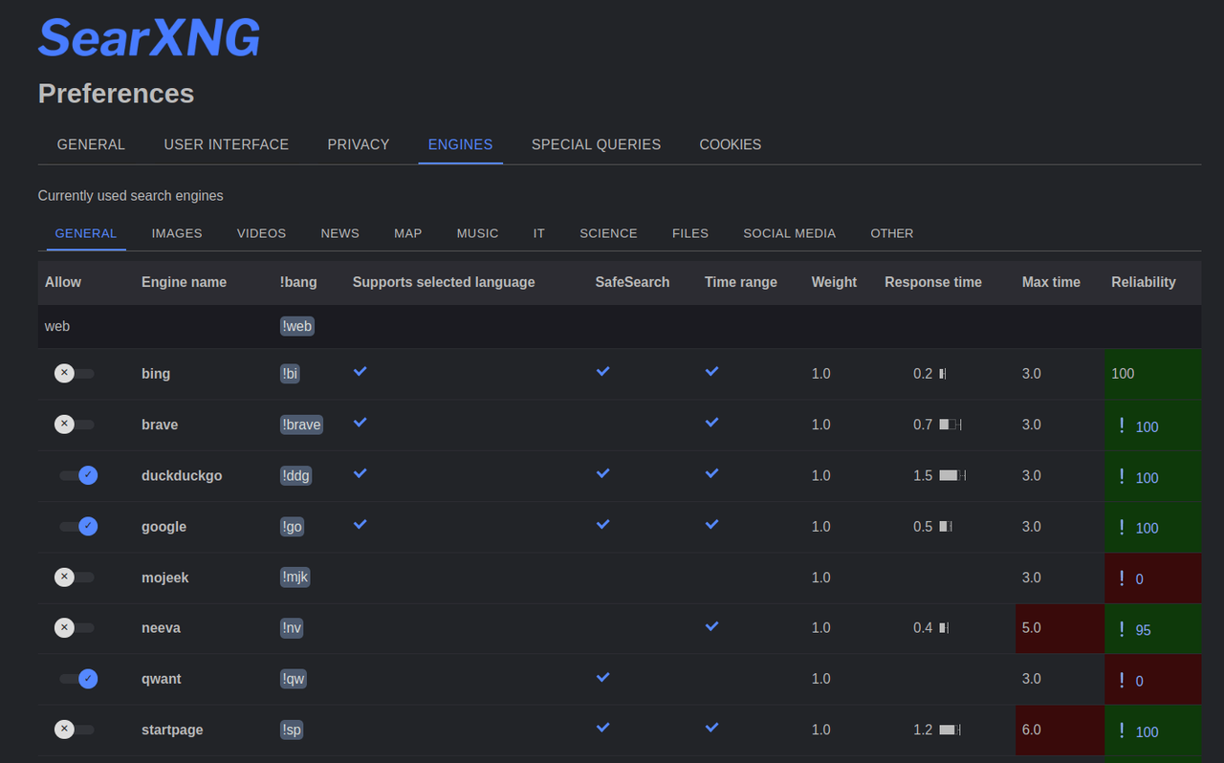This screenshot has height=763, width=1224.
Task: Click the !nv bang tag
Action: tap(292, 628)
